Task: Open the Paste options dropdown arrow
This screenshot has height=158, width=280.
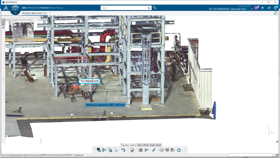Action: (x=119, y=150)
